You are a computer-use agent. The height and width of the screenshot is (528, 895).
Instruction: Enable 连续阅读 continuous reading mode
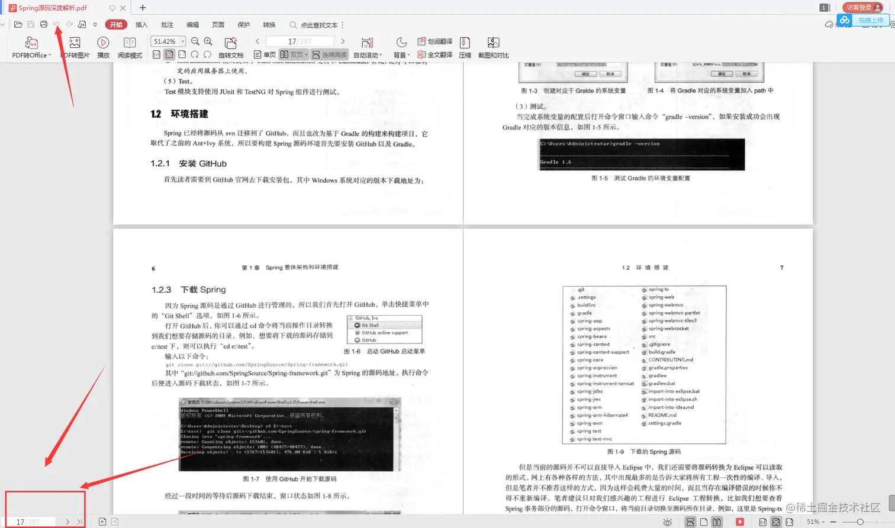click(331, 55)
